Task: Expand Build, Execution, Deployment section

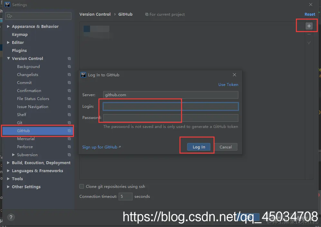Action: coord(8,163)
